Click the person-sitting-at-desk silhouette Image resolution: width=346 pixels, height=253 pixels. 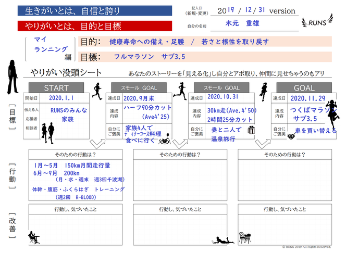[33, 237]
